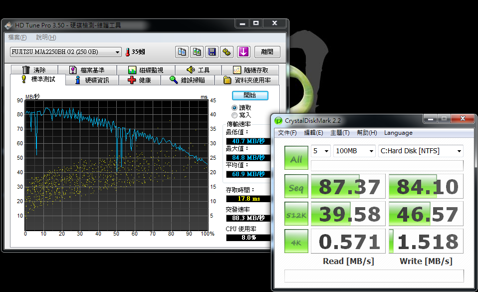478x292 pixels.
Task: Select the 讀取 (Read) radio button
Action: [x=235, y=107]
